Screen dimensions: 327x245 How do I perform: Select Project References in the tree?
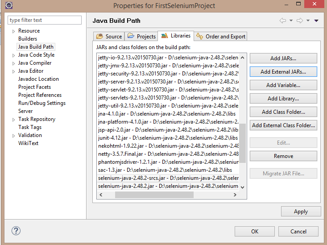pos(40,95)
